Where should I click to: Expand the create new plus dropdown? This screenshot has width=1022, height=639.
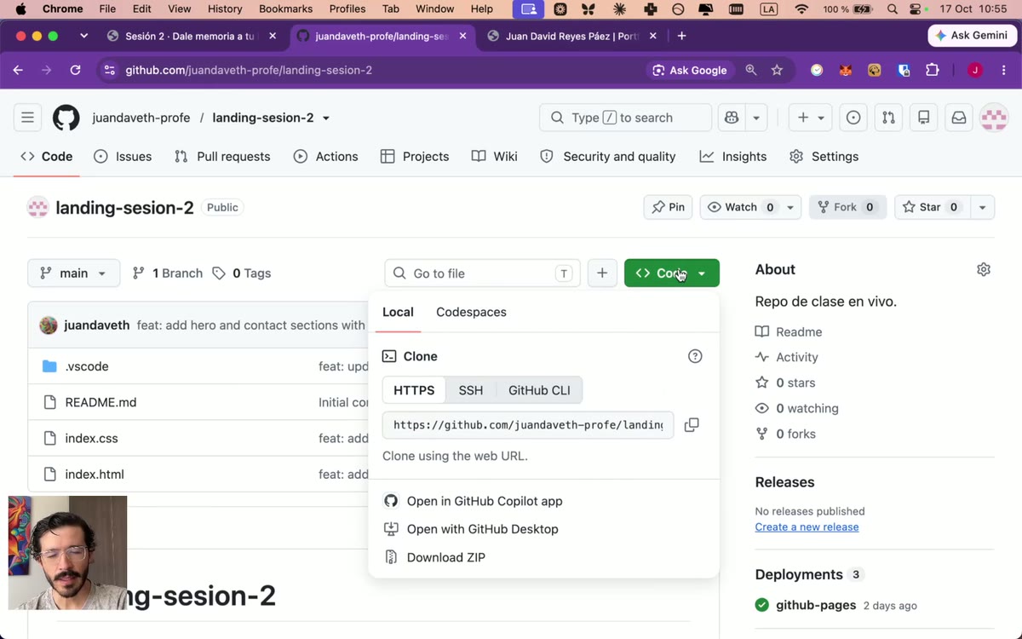pos(811,118)
